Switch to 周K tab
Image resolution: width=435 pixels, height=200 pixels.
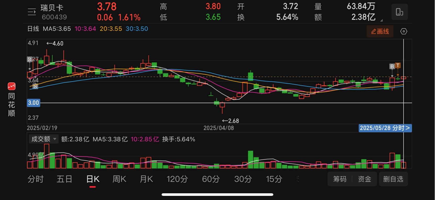[119, 179]
